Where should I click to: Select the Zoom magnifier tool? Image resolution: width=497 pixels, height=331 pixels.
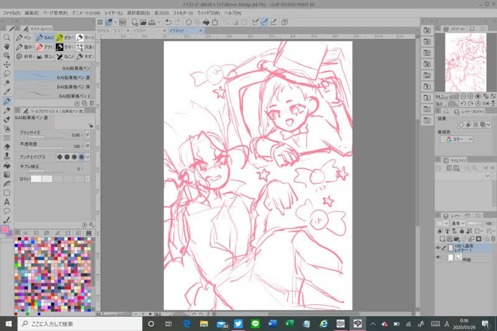coord(7,37)
